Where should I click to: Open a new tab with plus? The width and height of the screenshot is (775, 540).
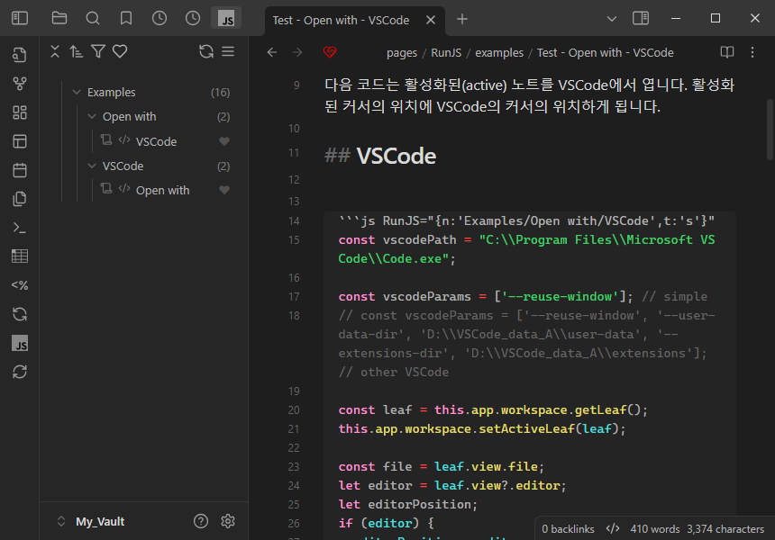(x=462, y=19)
